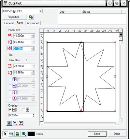Click the Properties button
The height and width of the screenshot is (140, 130).
(x=15, y=17)
